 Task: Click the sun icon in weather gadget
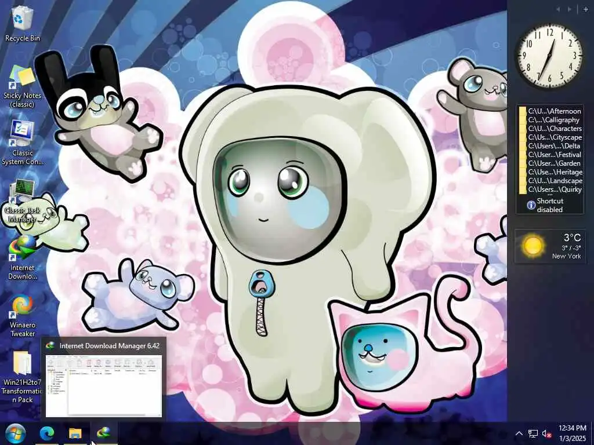(x=533, y=246)
